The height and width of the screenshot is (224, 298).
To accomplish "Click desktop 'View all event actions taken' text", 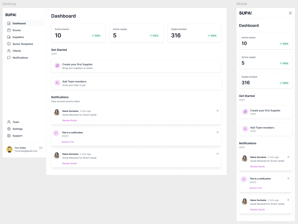I will click(65, 102).
